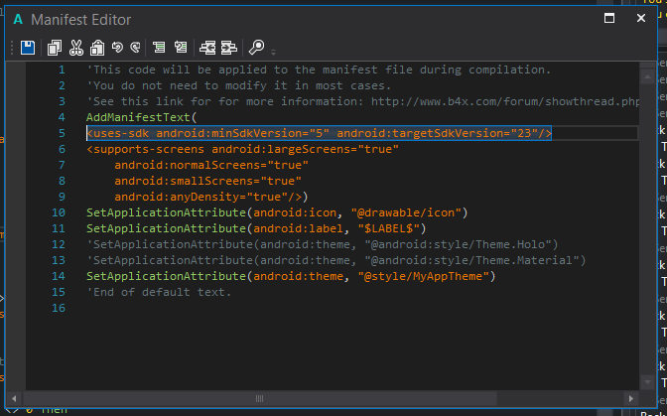Click the 'AddManifestText(' text on line 4

pyautogui.click(x=142, y=117)
